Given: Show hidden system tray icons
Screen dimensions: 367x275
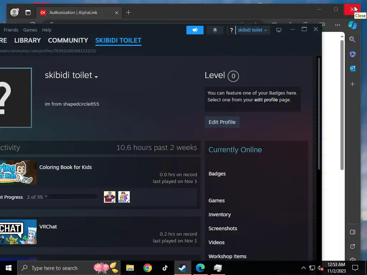Looking at the screenshot, I should point(303,268).
